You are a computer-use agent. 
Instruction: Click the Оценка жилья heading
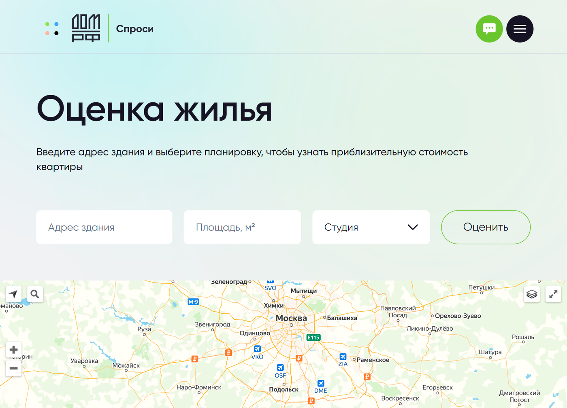(x=154, y=109)
